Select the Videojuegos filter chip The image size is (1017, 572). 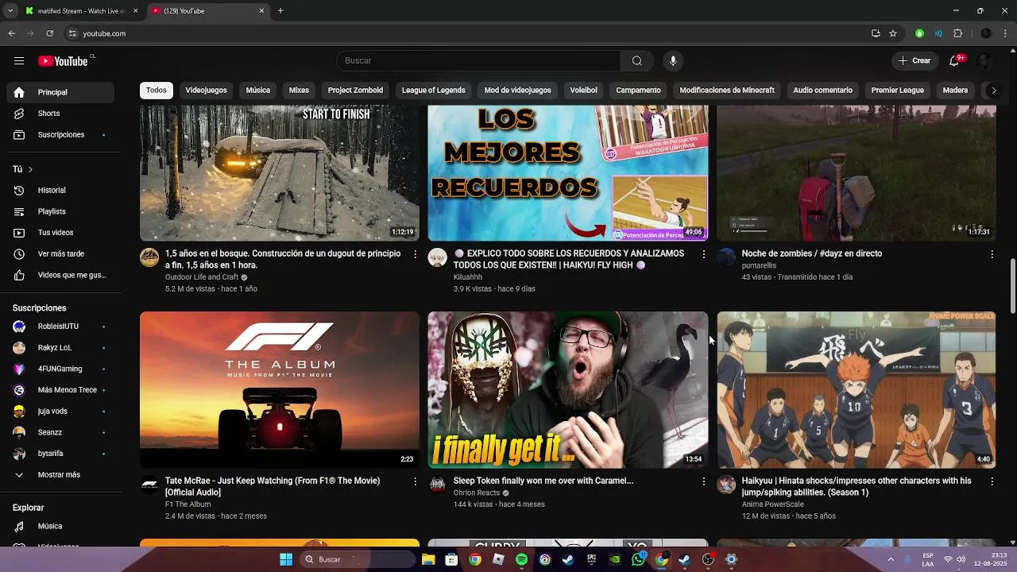[207, 91]
